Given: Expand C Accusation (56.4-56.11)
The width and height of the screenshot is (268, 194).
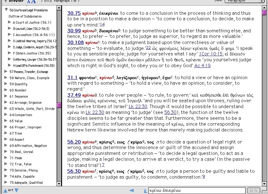Looking at the screenshot, I should click(x=10, y=34).
